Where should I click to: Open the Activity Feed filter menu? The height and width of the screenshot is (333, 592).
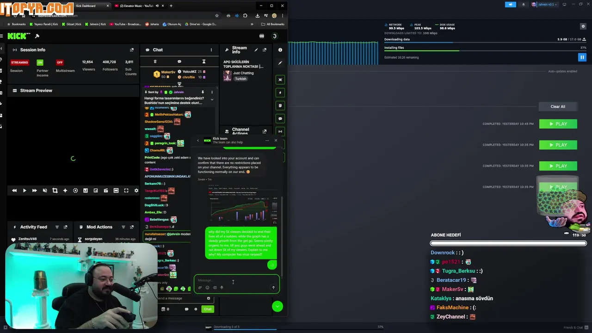tap(57, 227)
